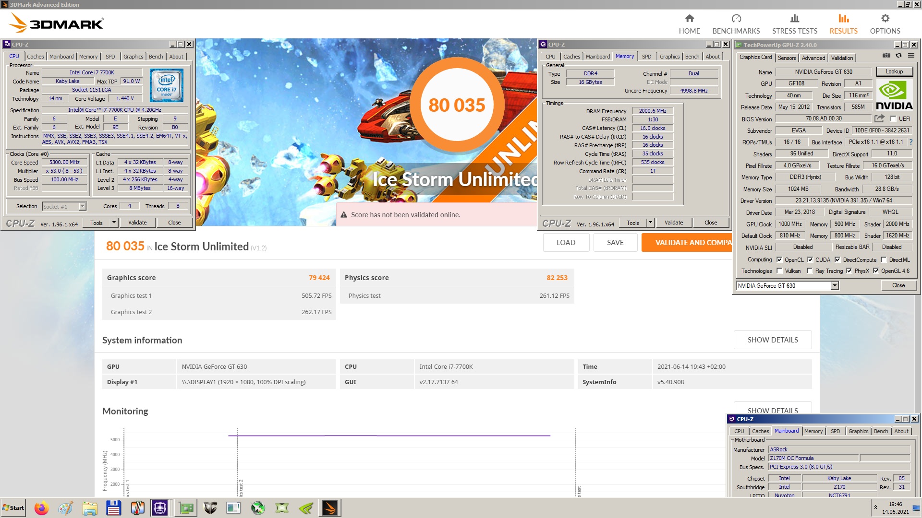Open Bench tab in left CPU-Z window
The width and height of the screenshot is (922, 518).
pos(156,57)
